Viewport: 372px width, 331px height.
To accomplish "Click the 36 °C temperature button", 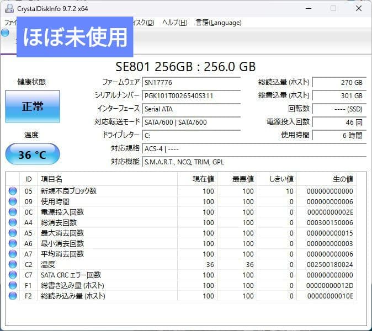I will click(33, 154).
